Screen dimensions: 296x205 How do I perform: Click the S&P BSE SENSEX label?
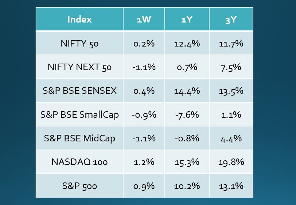(79, 91)
